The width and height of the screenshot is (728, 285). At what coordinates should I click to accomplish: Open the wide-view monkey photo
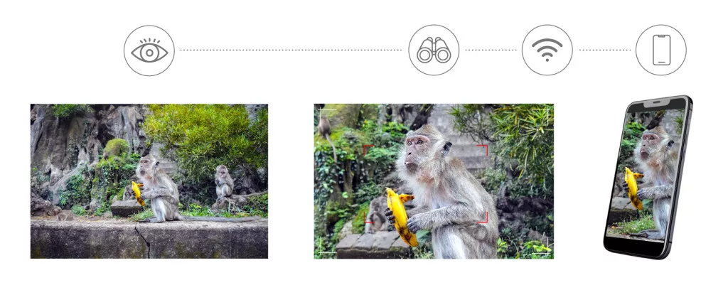click(149, 181)
